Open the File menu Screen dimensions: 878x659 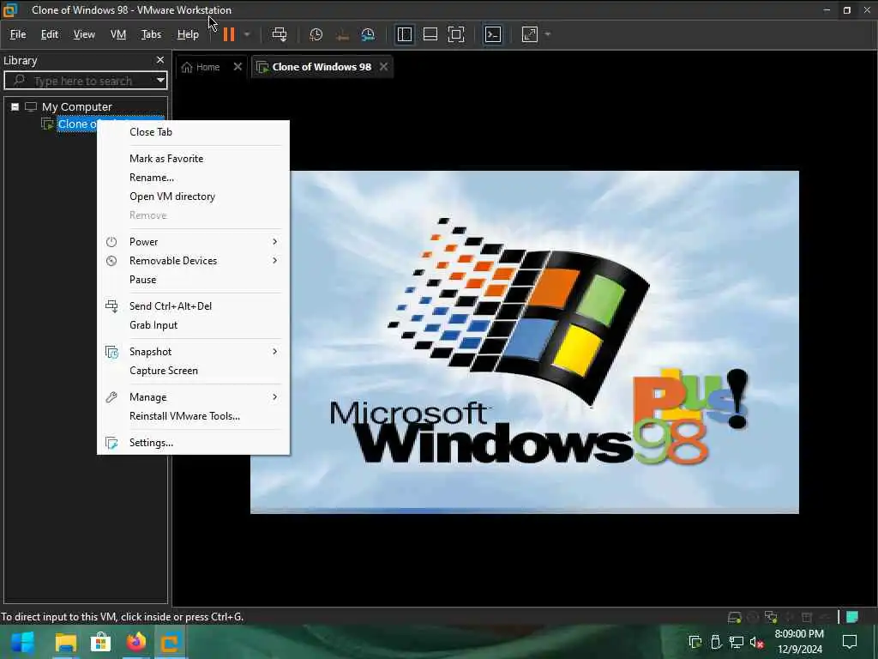pos(18,34)
